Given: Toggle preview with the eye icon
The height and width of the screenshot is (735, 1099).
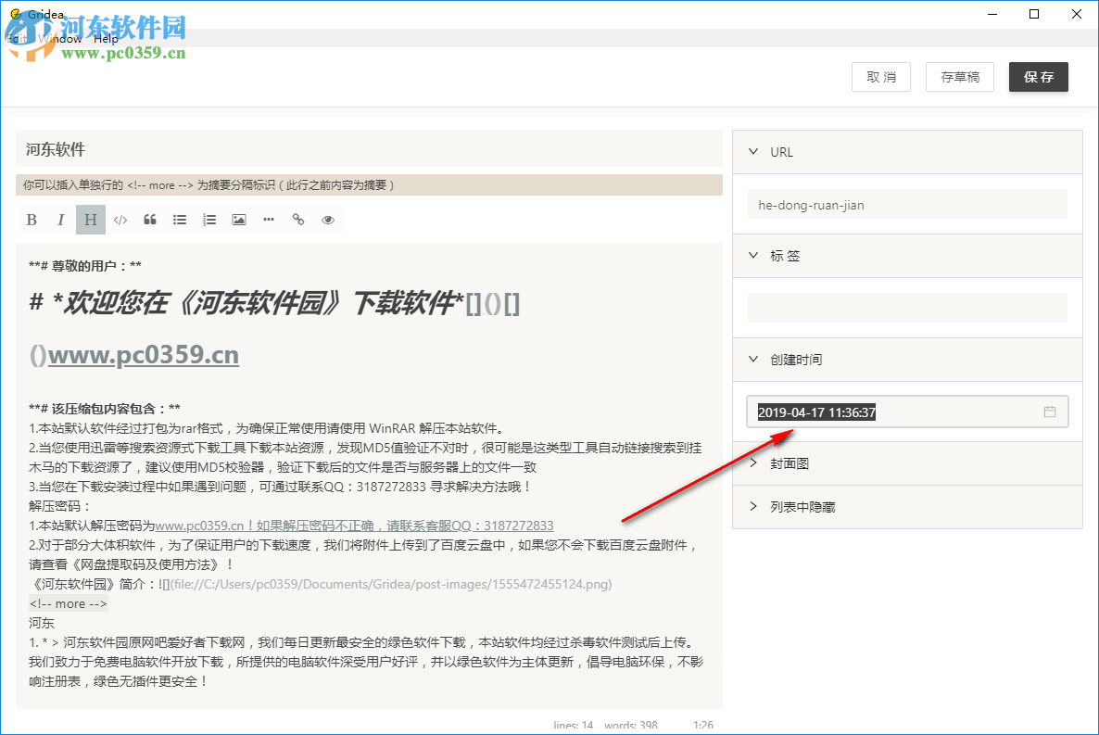Looking at the screenshot, I should pos(327,220).
